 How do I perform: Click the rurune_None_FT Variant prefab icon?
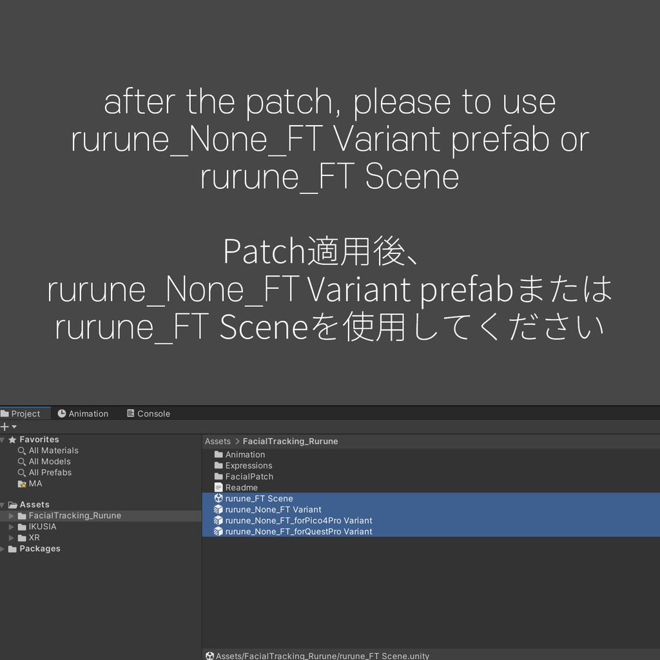[x=218, y=509]
